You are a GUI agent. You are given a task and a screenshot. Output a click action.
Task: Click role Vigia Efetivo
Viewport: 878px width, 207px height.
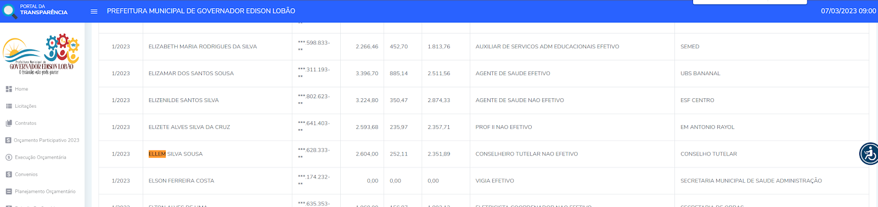pyautogui.click(x=495, y=181)
